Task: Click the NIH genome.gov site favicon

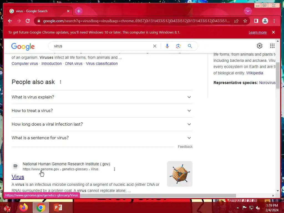Action: [x=16, y=166]
